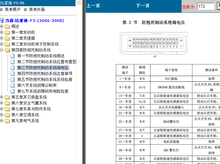Go to next page with 下一页
Image resolution: width=220 pixels, height=164 pixels.
tap(143, 6)
